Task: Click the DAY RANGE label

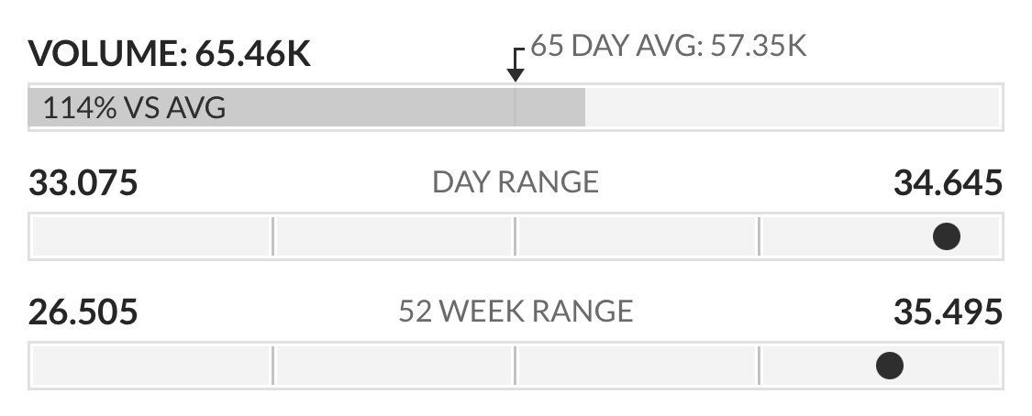Action: pyautogui.click(x=516, y=182)
